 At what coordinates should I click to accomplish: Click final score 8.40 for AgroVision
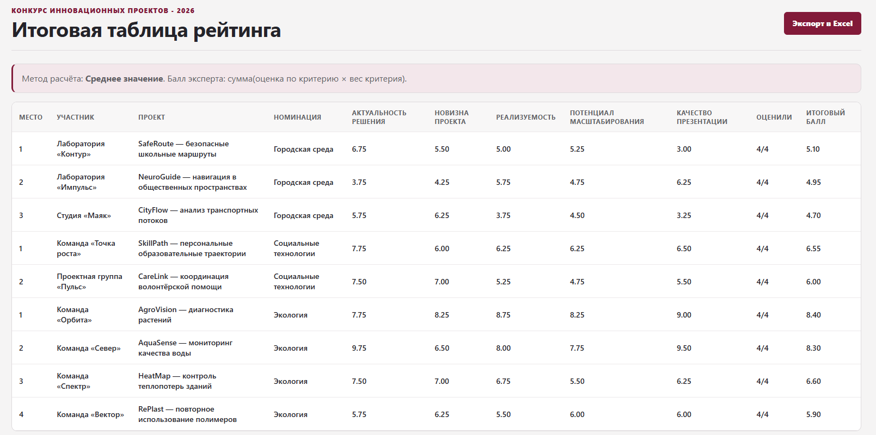(813, 315)
